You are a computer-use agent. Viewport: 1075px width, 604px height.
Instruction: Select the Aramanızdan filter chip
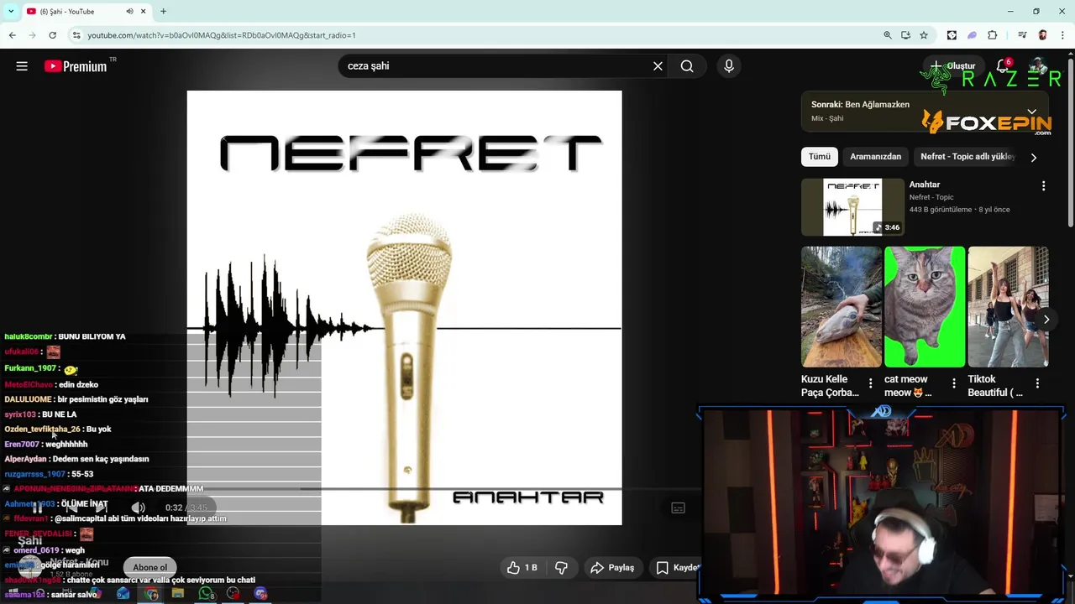click(x=875, y=157)
